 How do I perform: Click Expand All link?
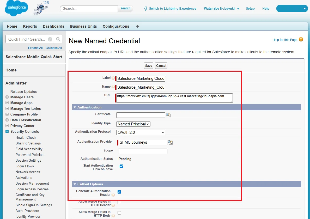click(35, 48)
